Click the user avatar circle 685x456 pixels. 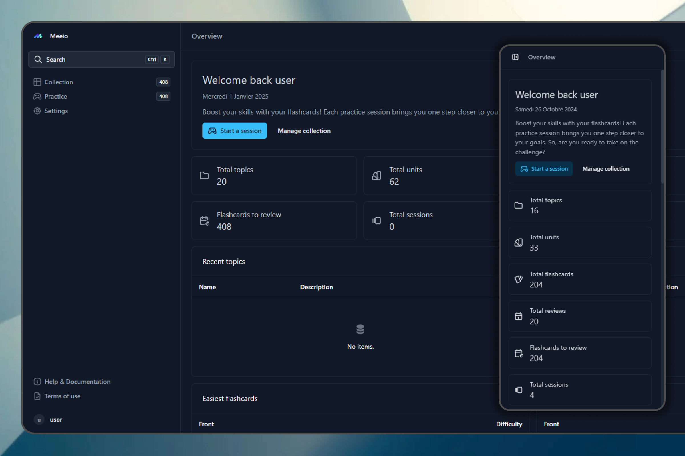(39, 420)
